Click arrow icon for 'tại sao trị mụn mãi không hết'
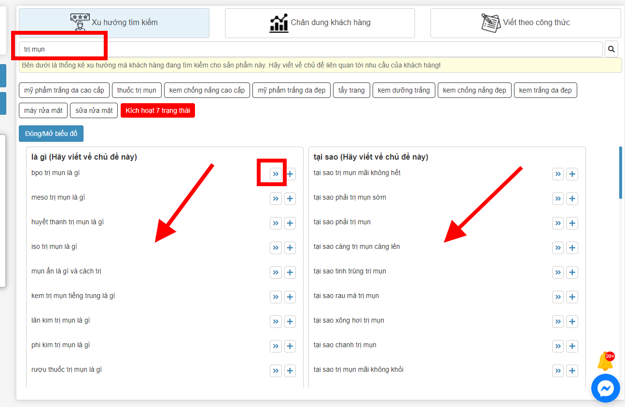Image resolution: width=625 pixels, height=407 pixels. tap(558, 174)
